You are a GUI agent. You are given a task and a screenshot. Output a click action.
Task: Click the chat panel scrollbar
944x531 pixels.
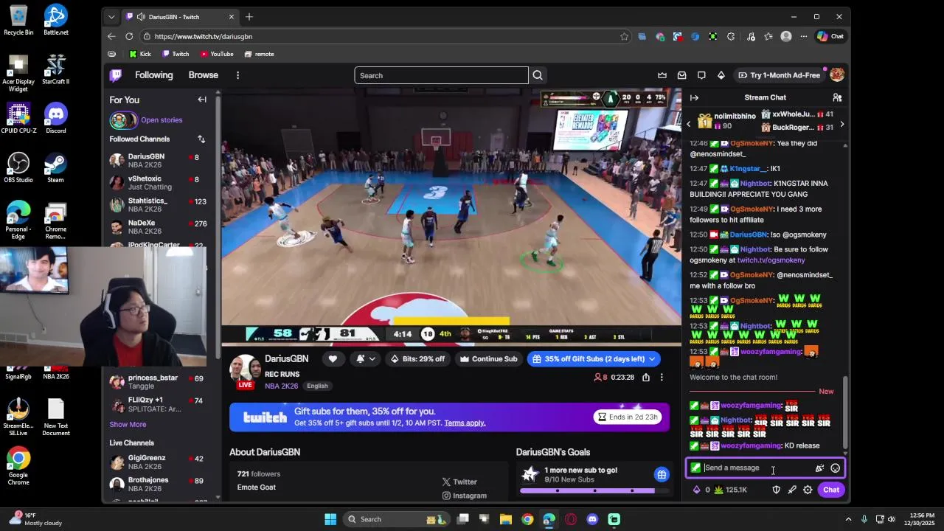845,413
